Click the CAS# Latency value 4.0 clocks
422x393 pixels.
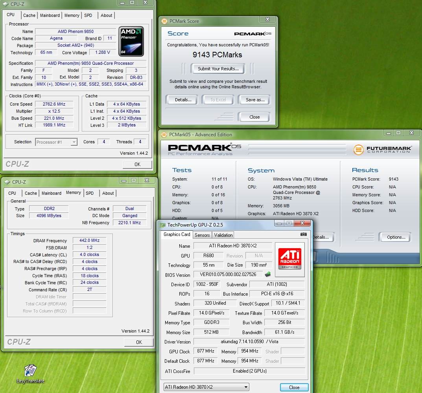[x=89, y=254]
